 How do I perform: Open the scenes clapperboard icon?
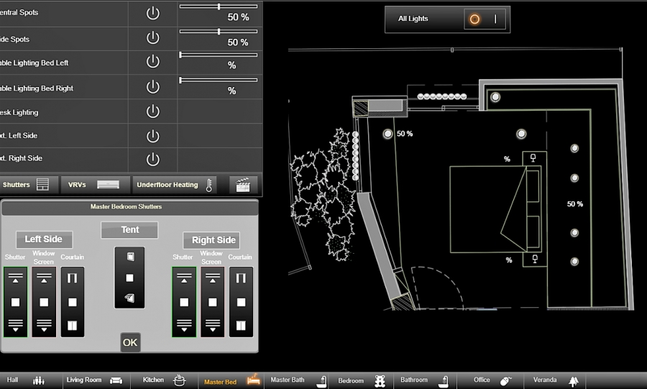click(243, 185)
